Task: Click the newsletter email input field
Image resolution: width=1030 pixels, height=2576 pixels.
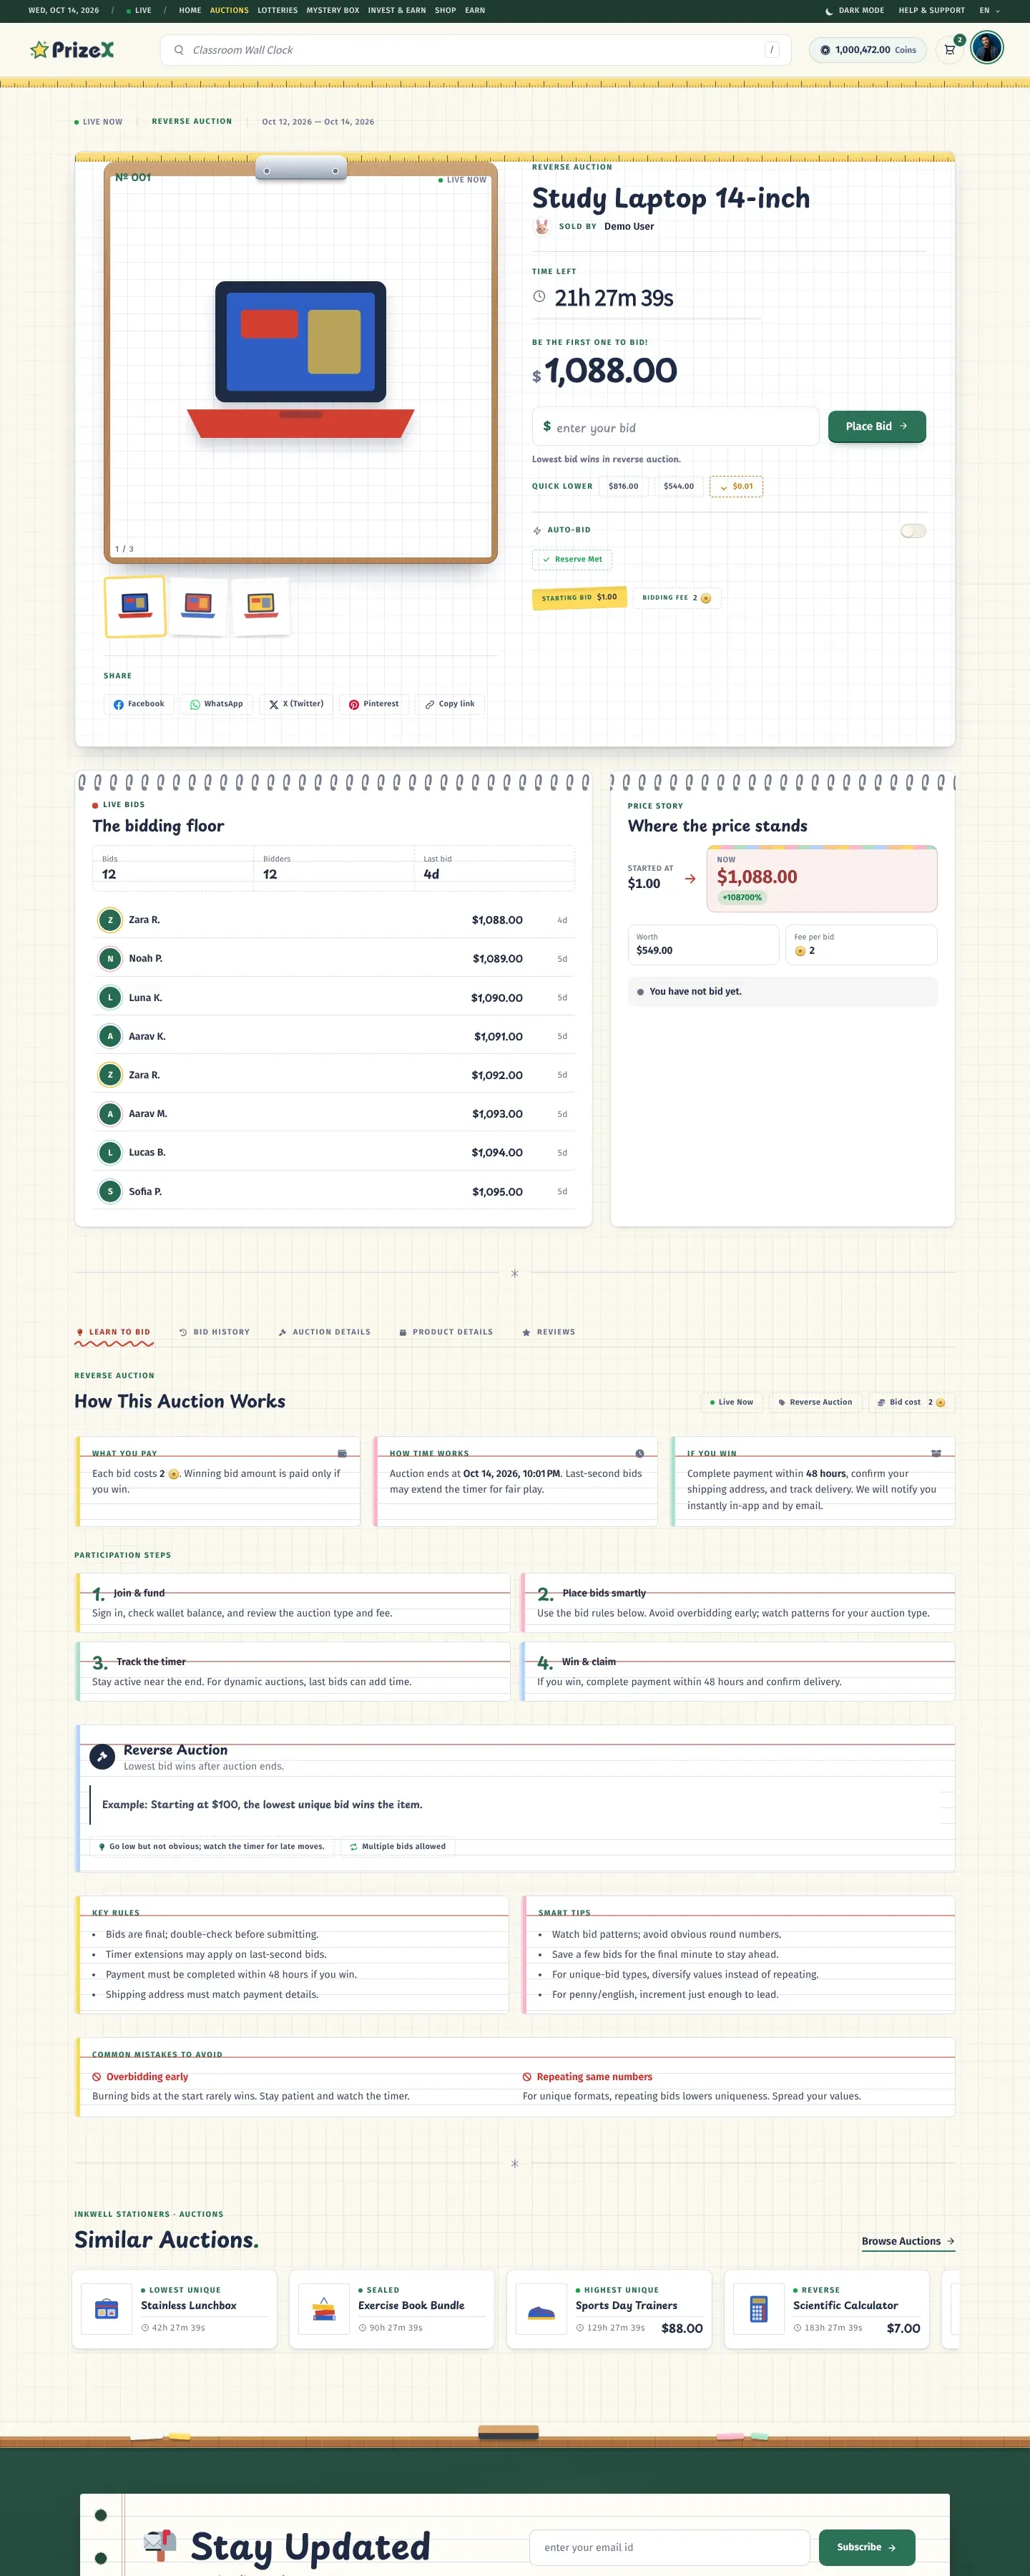Action: click(669, 2548)
